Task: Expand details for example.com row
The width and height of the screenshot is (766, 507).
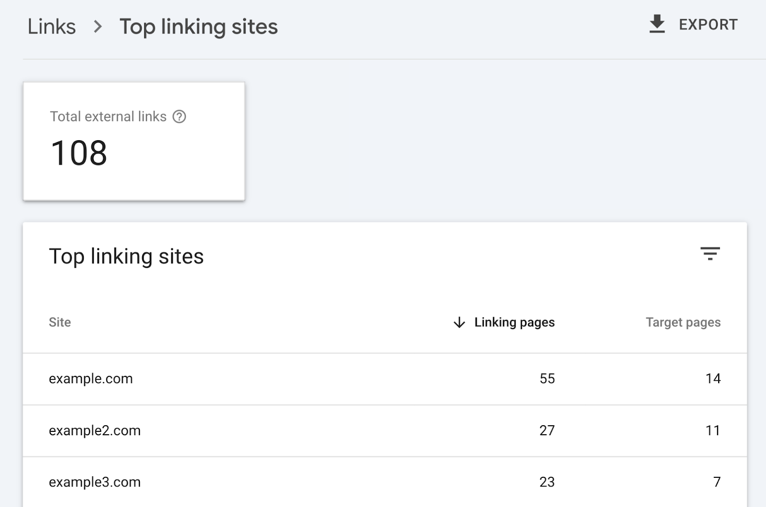Action: [91, 378]
